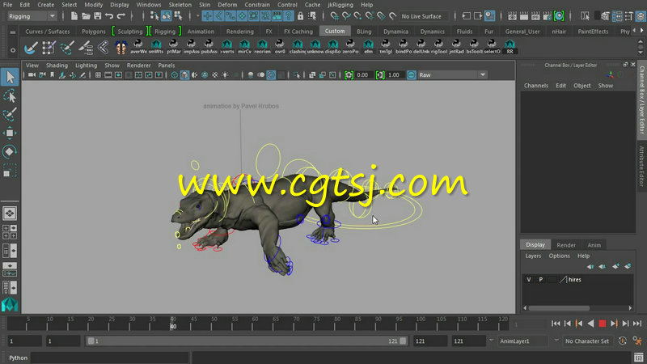The width and height of the screenshot is (647, 364).
Task: Run the averWe shelf script
Action: click(138, 47)
